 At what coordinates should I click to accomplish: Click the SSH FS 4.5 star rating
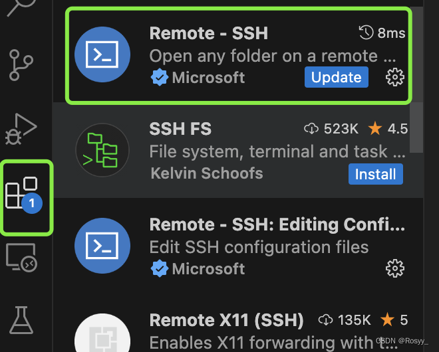click(x=388, y=129)
